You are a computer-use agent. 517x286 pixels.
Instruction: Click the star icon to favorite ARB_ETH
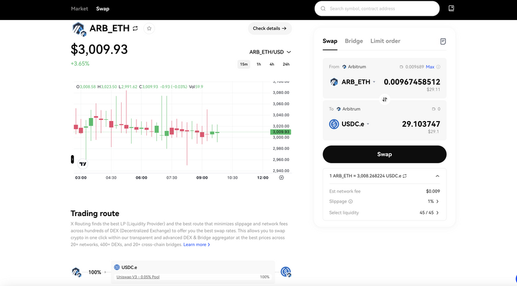[x=149, y=28]
